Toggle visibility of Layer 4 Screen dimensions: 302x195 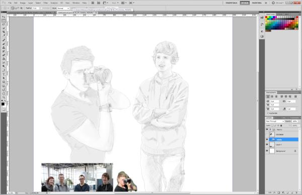[267, 144]
